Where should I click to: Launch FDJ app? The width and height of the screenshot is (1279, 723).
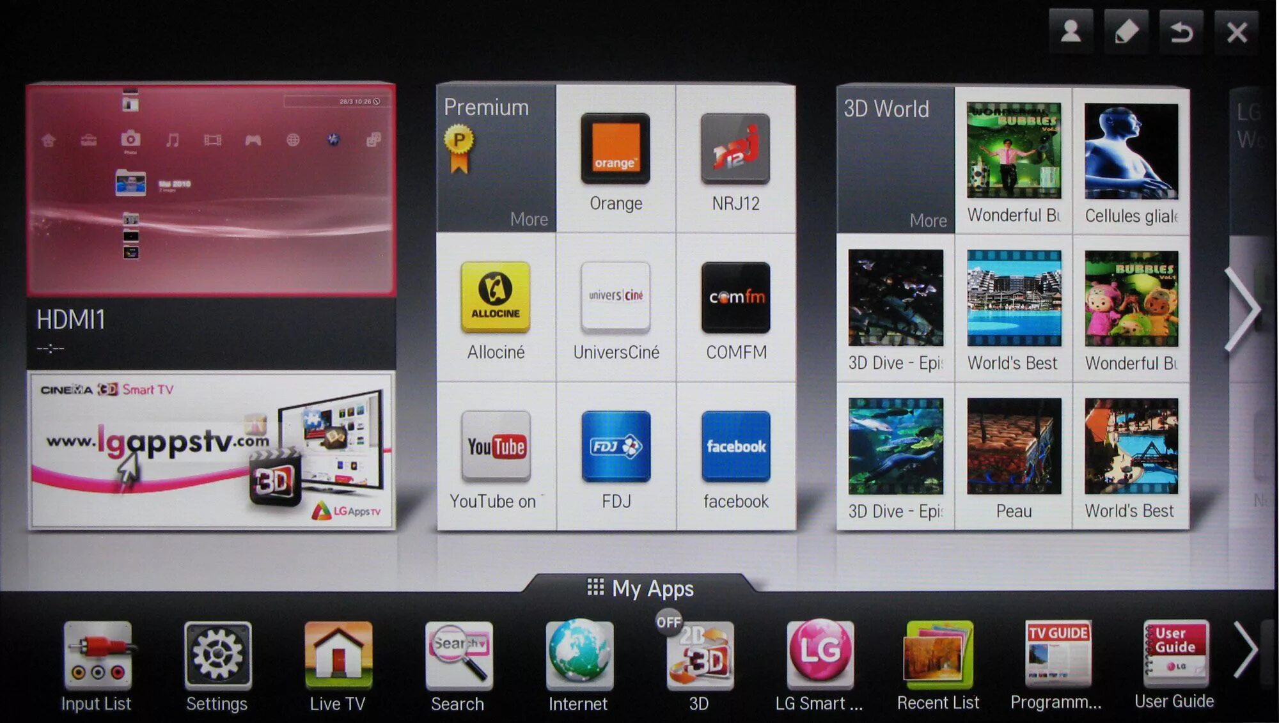point(615,448)
